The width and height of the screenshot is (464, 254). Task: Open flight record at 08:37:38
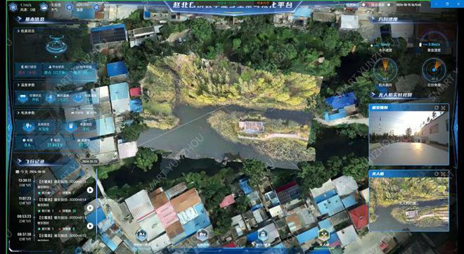(x=62, y=236)
